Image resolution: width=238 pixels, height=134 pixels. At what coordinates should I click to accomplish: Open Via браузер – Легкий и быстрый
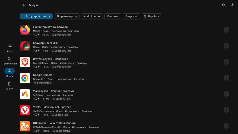tap(53, 91)
